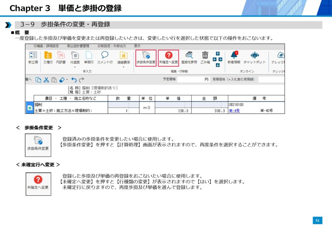Click the ごみ箱 trash icon
Screen dimensions: 332x234
click(x=205, y=56)
